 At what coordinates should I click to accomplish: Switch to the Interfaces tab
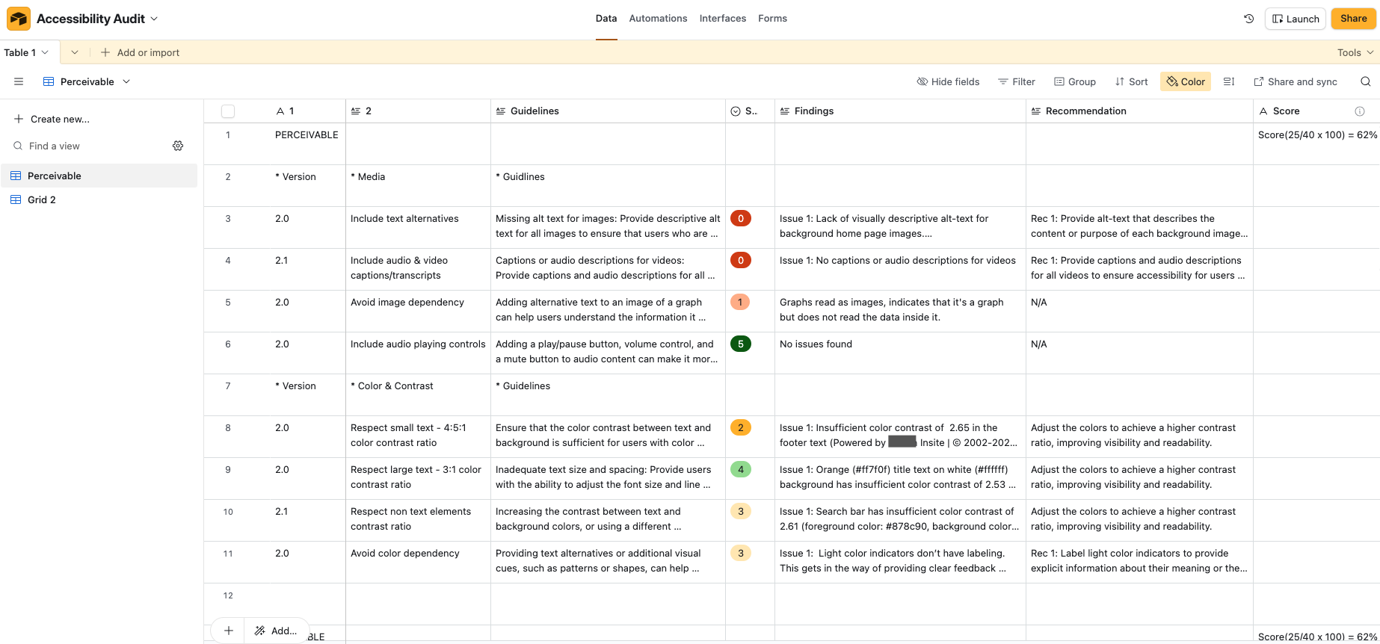click(x=723, y=19)
